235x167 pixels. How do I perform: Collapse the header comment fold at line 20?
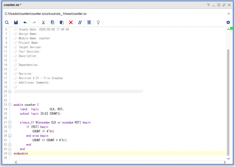pos(10,91)
